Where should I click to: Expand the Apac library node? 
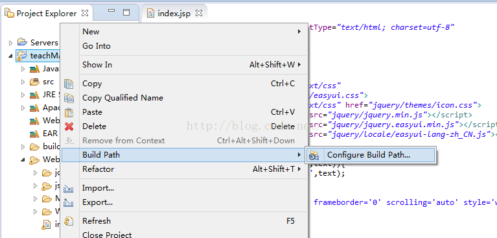[x=23, y=108]
